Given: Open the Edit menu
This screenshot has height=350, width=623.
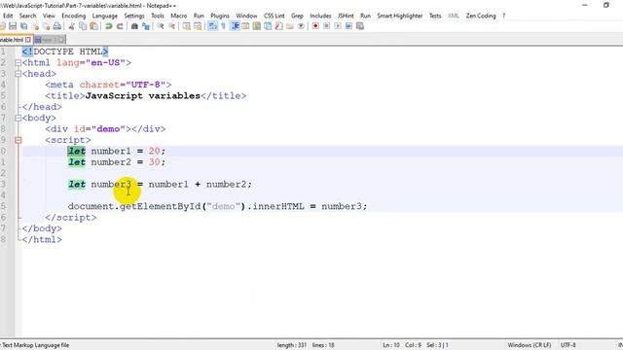Looking at the screenshot, I should (x=8, y=16).
